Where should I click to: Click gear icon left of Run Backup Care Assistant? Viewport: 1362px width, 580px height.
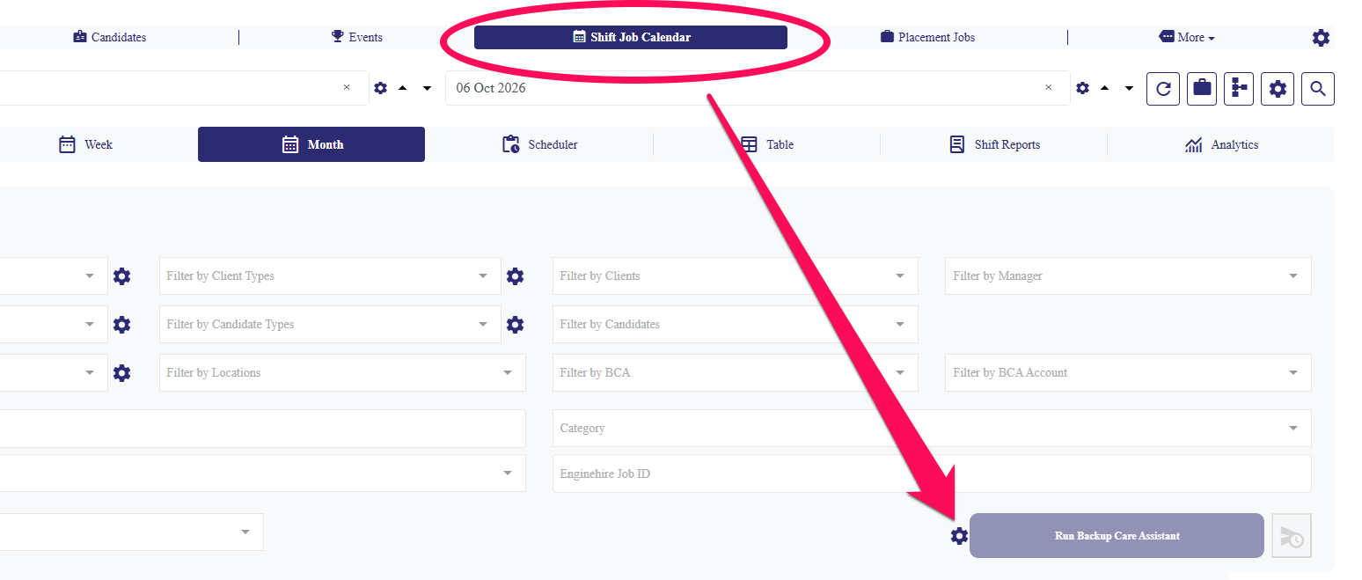[x=959, y=536]
